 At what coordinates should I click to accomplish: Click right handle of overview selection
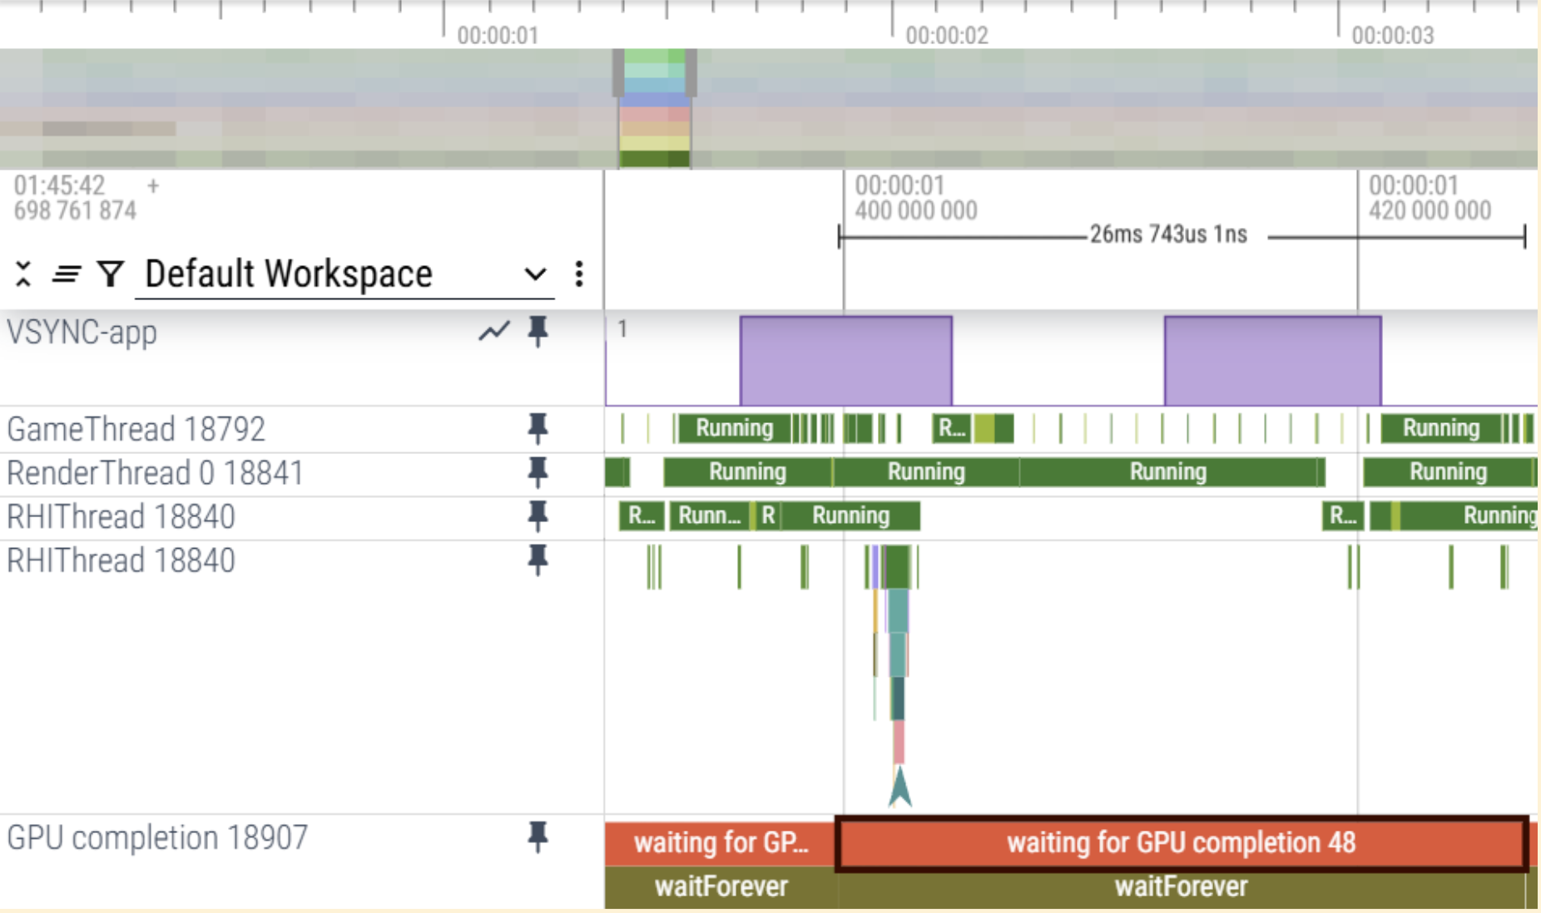click(691, 73)
